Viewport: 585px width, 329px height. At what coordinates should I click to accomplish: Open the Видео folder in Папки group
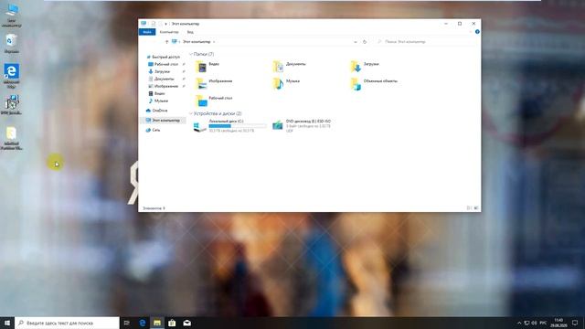click(207, 67)
